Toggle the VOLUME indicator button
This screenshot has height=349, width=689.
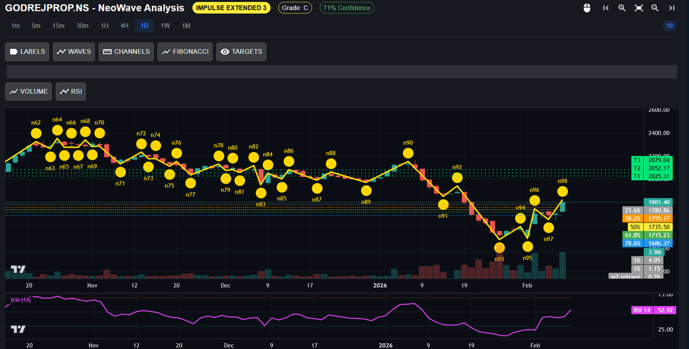pyautogui.click(x=29, y=91)
